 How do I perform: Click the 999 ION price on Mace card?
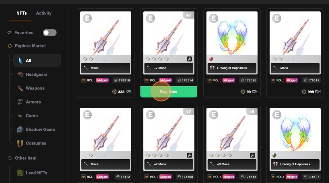(x=311, y=91)
